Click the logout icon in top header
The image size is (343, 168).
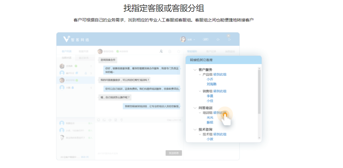point(229,40)
